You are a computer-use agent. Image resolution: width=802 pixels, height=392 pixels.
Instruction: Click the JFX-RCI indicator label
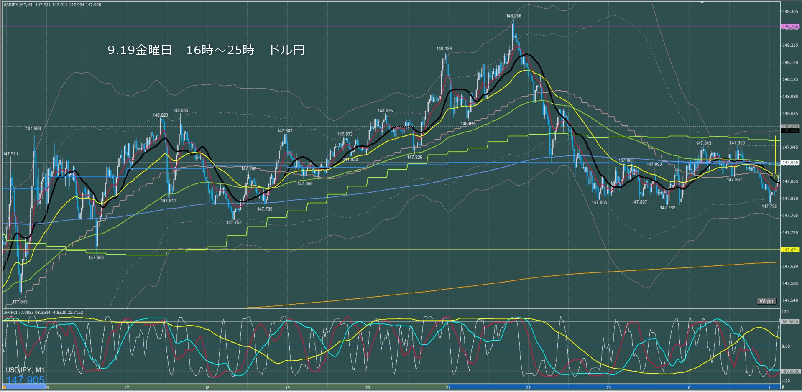43,312
